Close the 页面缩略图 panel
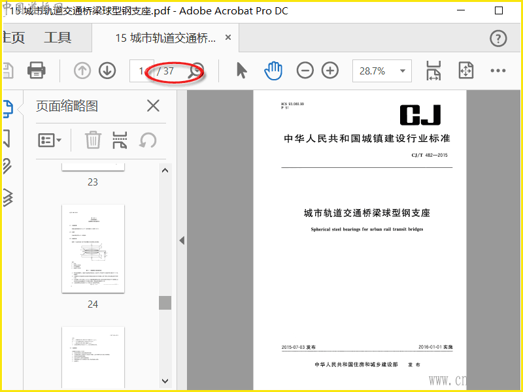Image resolution: width=523 pixels, height=392 pixels. pyautogui.click(x=153, y=106)
